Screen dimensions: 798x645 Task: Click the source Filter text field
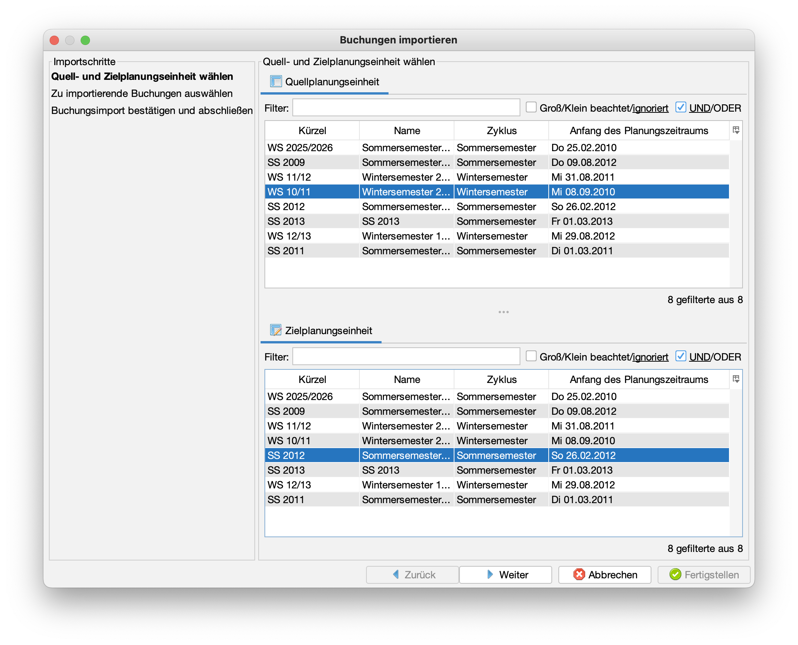(406, 108)
